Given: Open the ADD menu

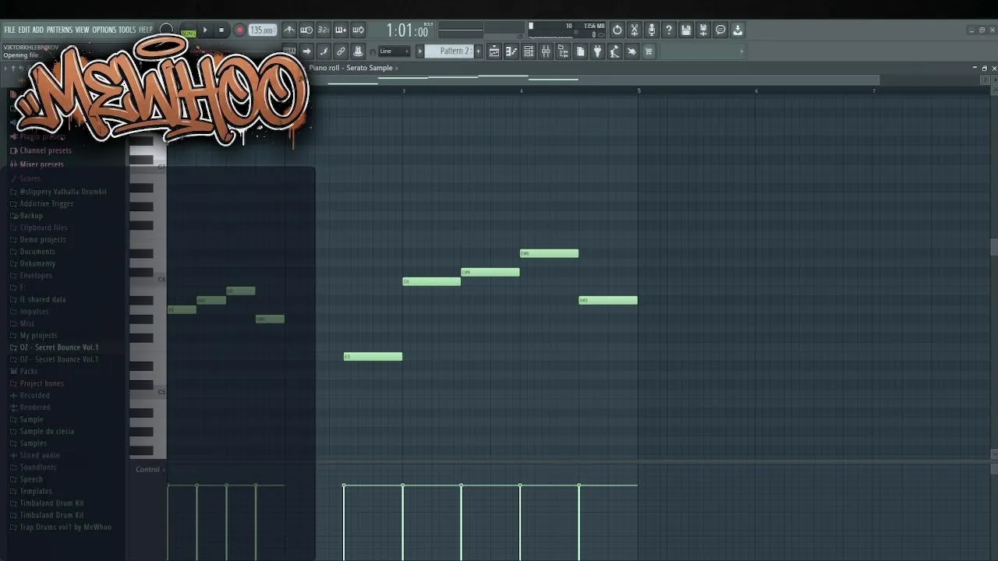Looking at the screenshot, I should 38,30.
